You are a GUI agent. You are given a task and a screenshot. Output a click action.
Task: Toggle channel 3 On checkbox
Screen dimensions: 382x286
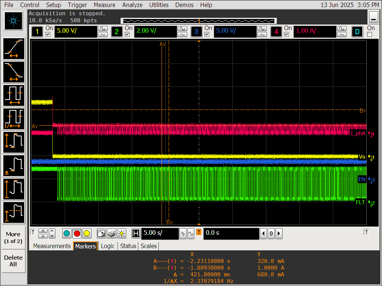[207, 35]
